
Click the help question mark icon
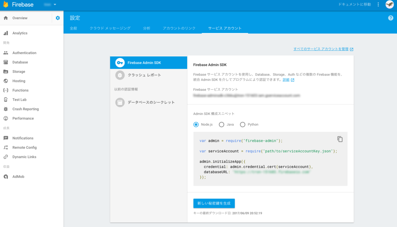click(x=391, y=18)
